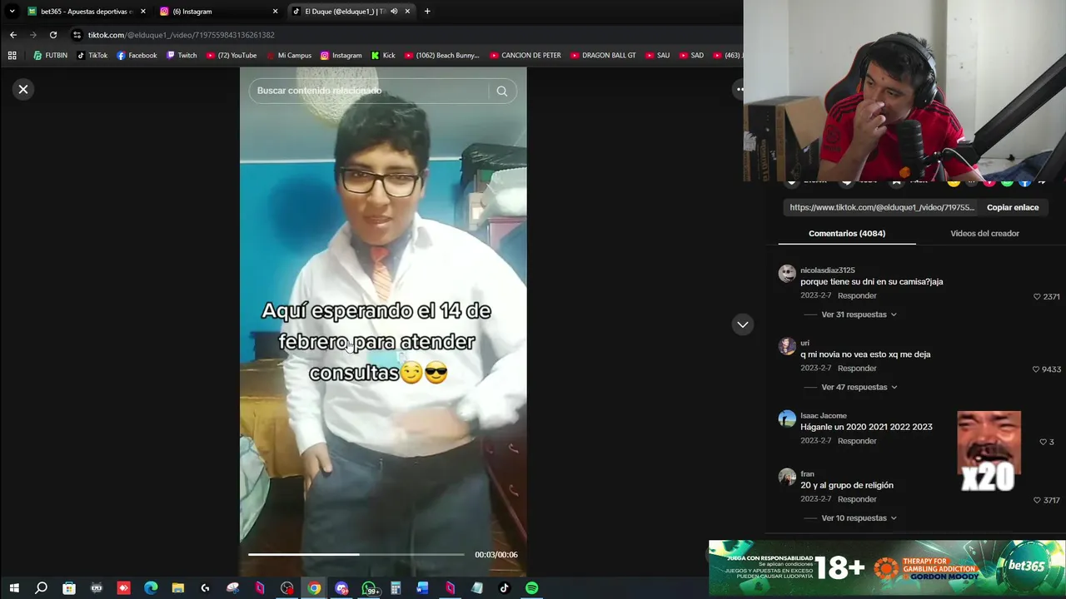The height and width of the screenshot is (599, 1066).
Task: Open the TikTok bookmark
Action: [x=92, y=56]
